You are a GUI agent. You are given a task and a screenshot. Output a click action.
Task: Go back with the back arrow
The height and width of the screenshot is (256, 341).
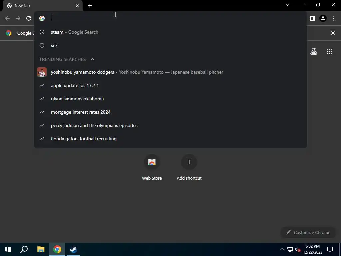pyautogui.click(x=7, y=18)
